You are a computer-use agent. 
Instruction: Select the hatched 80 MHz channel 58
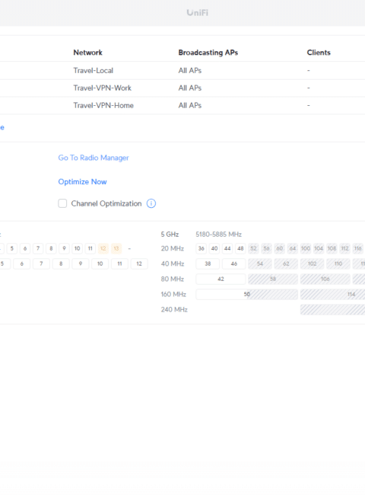pos(273,279)
